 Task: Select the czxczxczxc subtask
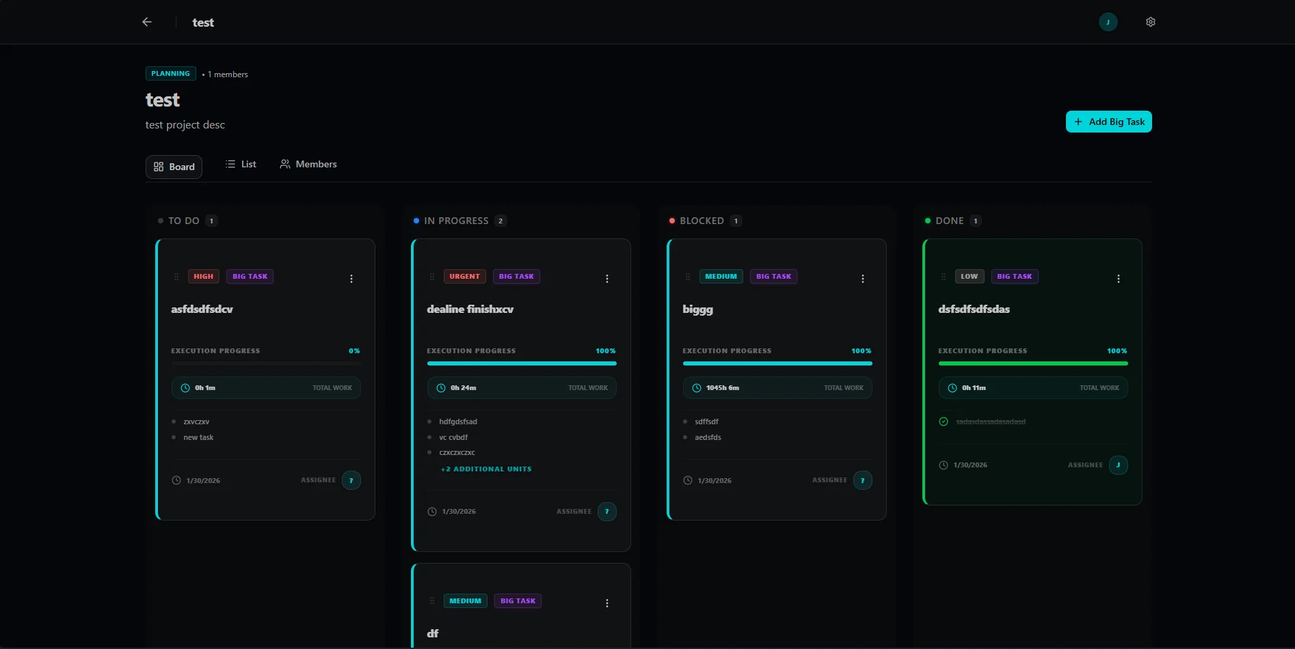(x=457, y=453)
